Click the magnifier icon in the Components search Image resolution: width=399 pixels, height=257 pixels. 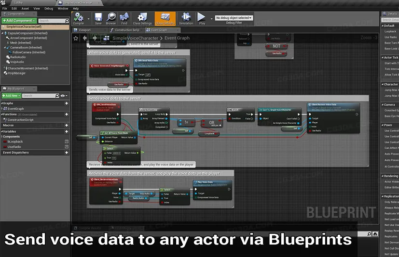tap(67, 21)
